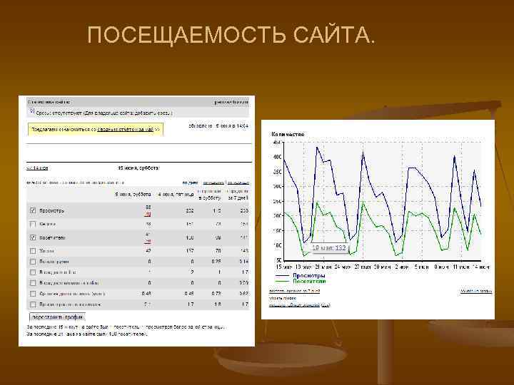The width and height of the screenshot is (514, 385).
Task: Click the 'в субботу' column header
Action: [210, 197]
